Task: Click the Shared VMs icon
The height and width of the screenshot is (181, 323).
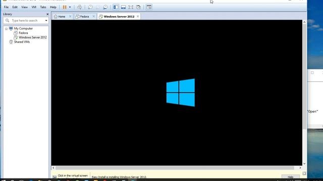Action: coord(11,42)
